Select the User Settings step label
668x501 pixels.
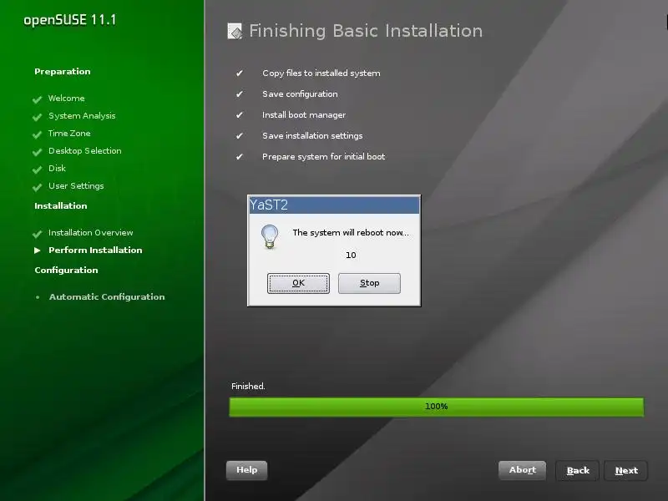76,186
